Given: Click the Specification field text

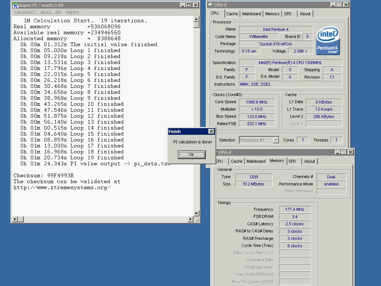Looking at the screenshot, I should tap(290, 63).
